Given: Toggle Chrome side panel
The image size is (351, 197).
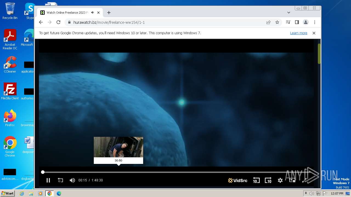Looking at the screenshot, I should (297, 22).
